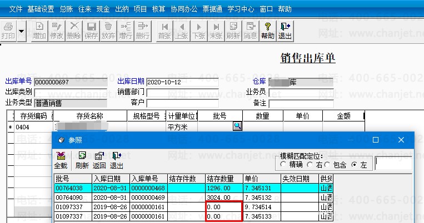Image resolution: width=424 pixels, height=223 pixels.
Task: Open the 核算 menu
Action: point(158,9)
